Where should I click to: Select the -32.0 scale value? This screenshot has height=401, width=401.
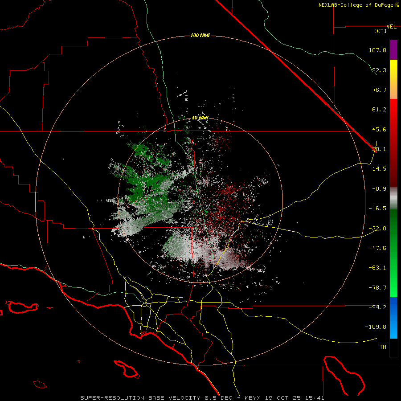pos(377,228)
